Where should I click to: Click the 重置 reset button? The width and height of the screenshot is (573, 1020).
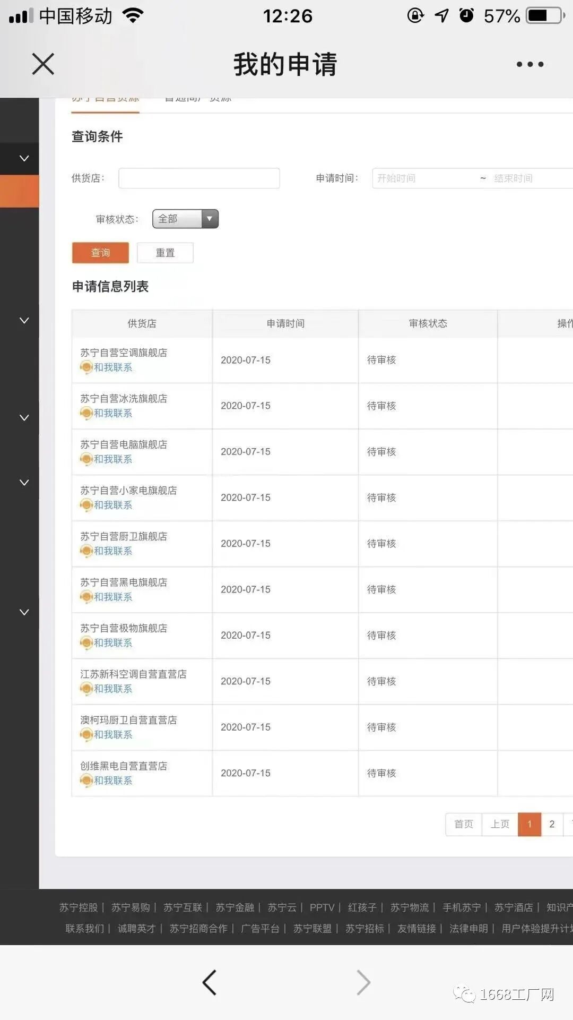point(165,253)
